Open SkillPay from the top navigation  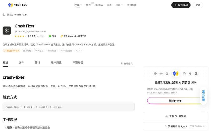[x=99, y=5]
